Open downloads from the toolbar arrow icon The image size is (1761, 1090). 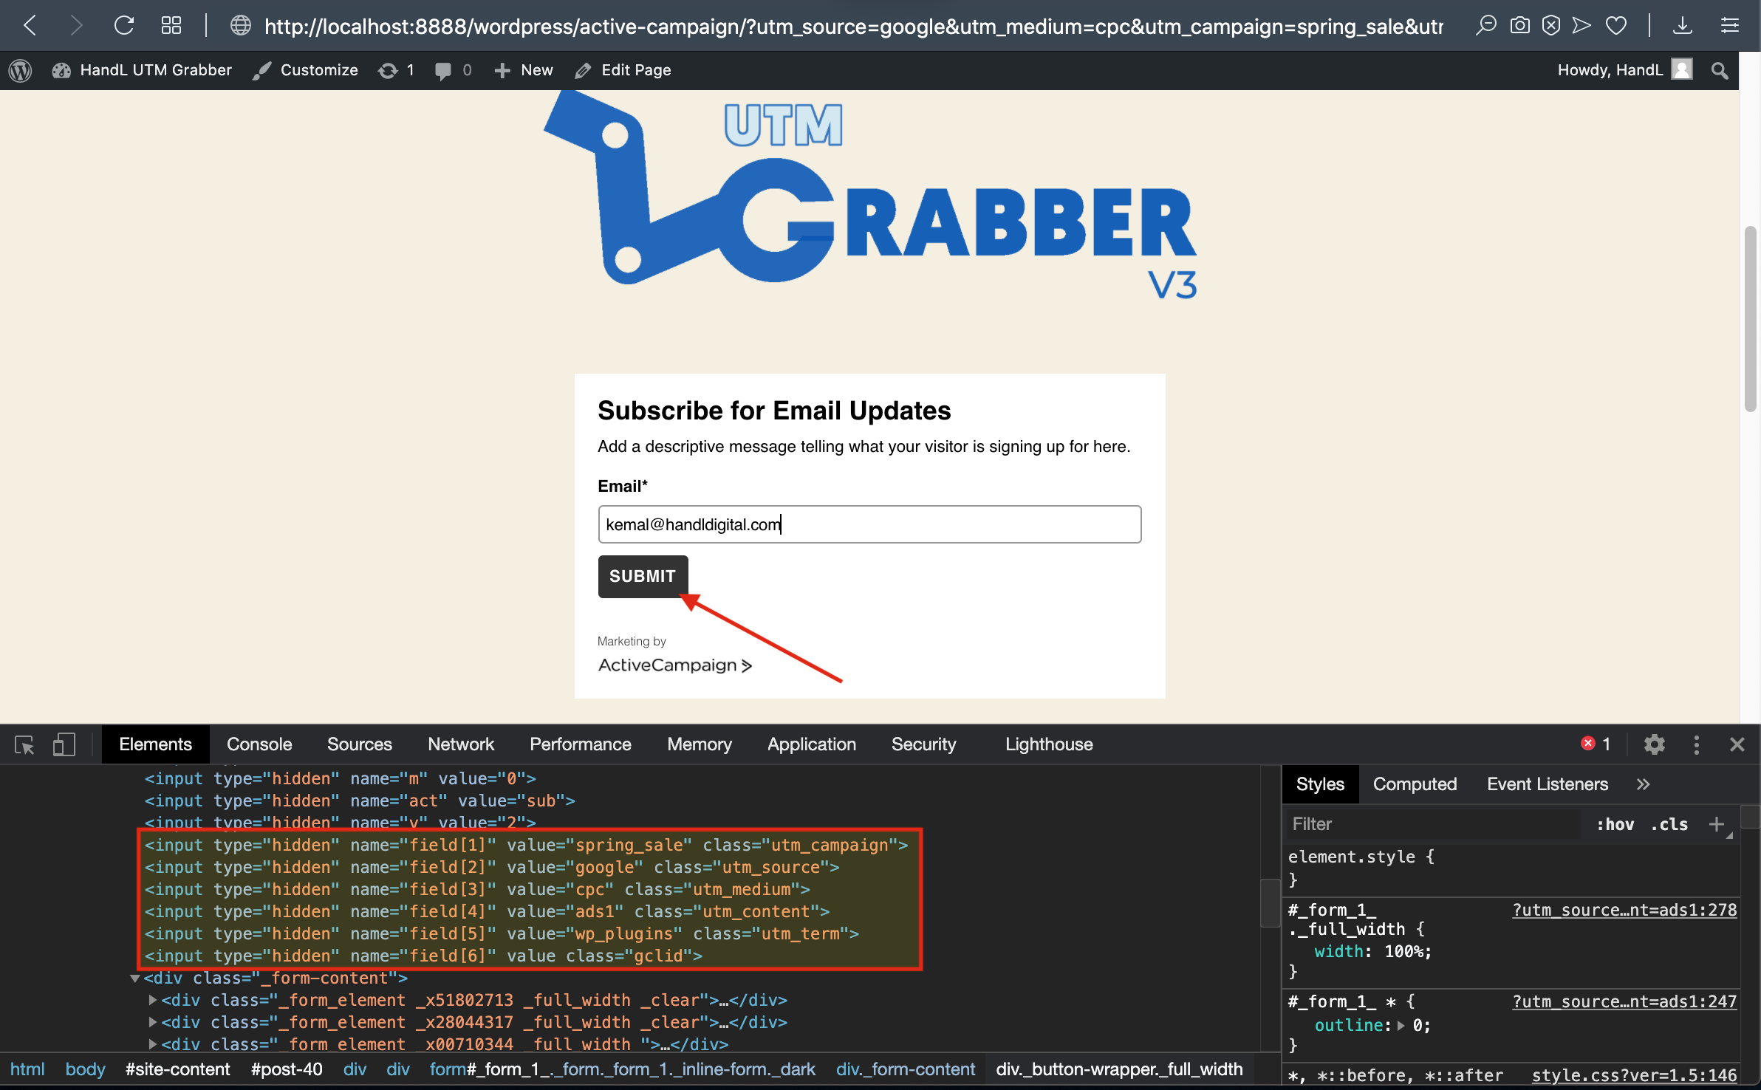tap(1682, 26)
